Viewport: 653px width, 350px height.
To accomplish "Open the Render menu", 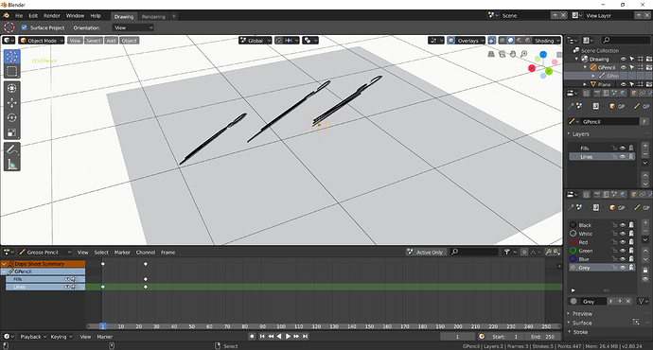I will coord(52,16).
